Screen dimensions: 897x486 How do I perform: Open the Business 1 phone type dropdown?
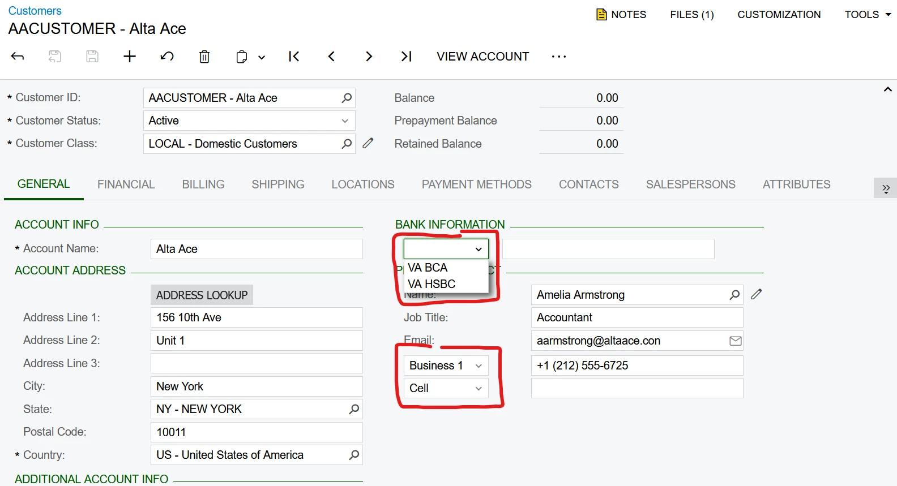446,365
